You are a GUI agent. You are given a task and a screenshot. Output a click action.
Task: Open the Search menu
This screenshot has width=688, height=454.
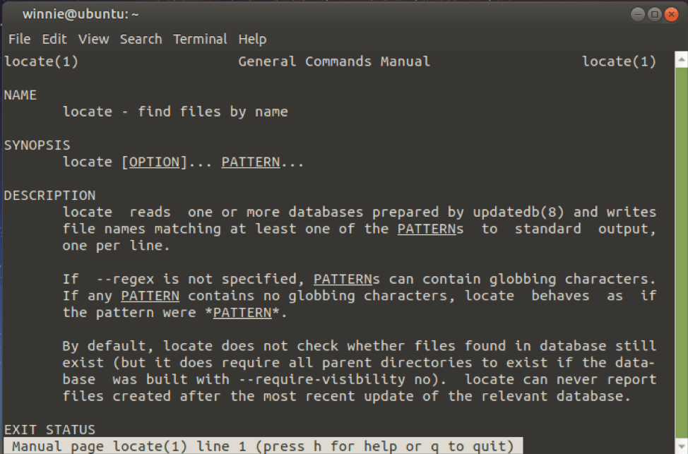141,39
